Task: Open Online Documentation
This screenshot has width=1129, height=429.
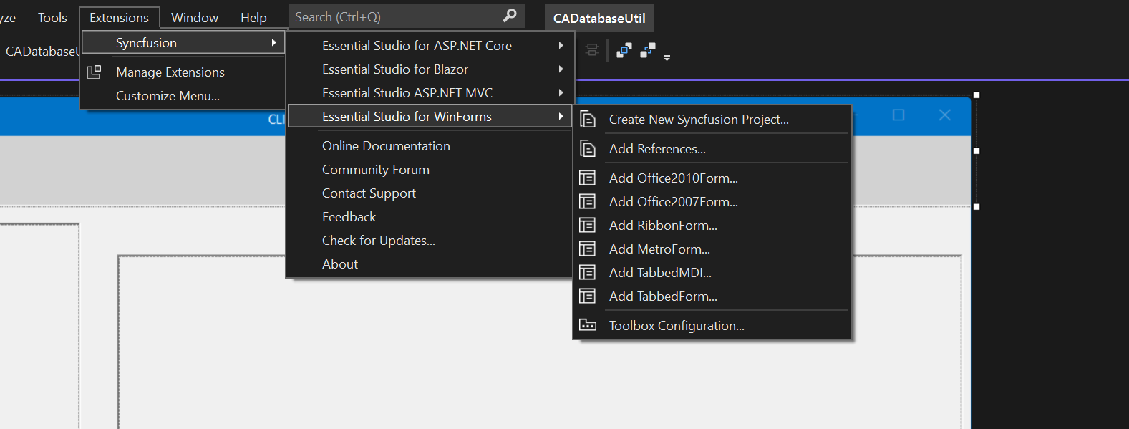Action: click(386, 146)
